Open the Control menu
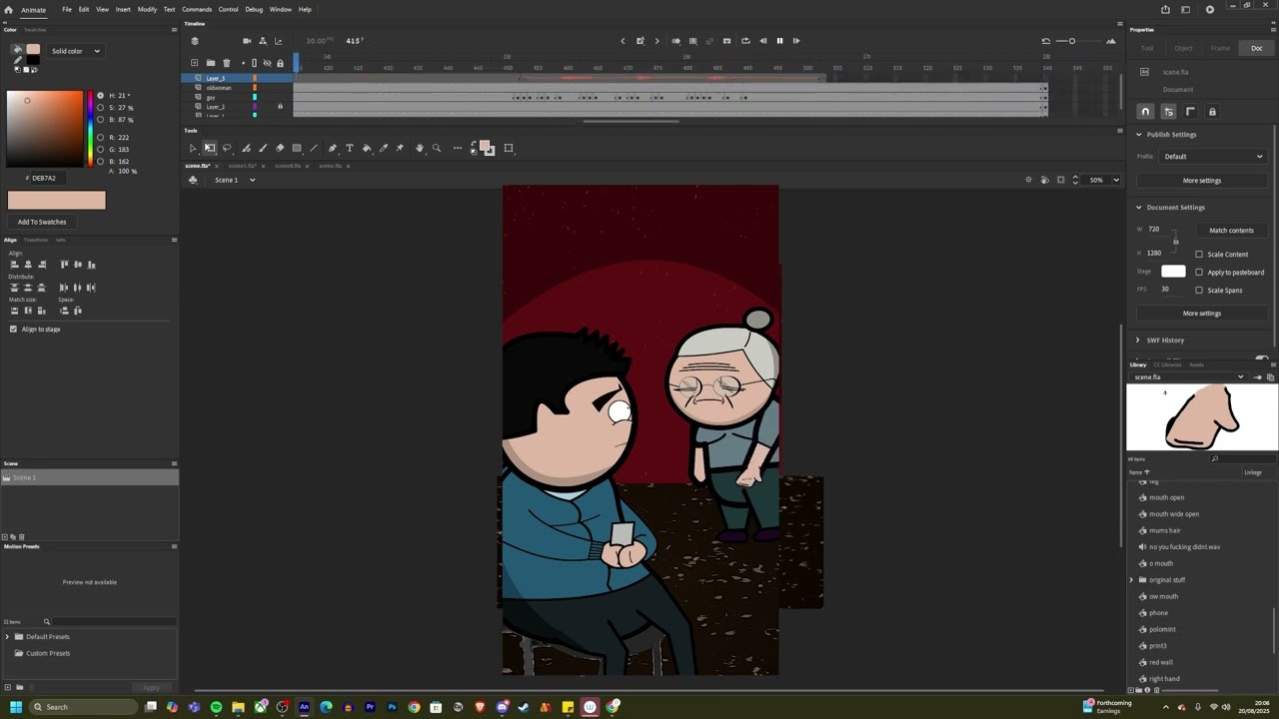 coord(229,9)
